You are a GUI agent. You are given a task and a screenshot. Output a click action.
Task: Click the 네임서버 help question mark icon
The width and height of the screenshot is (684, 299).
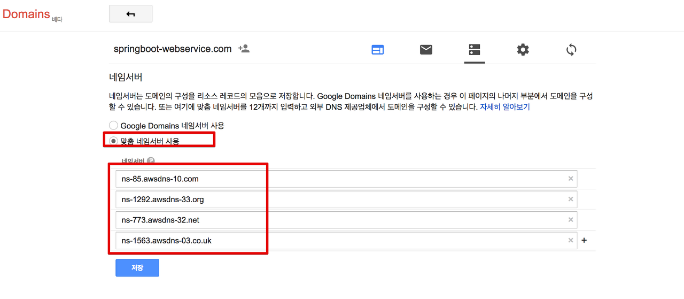click(x=151, y=160)
